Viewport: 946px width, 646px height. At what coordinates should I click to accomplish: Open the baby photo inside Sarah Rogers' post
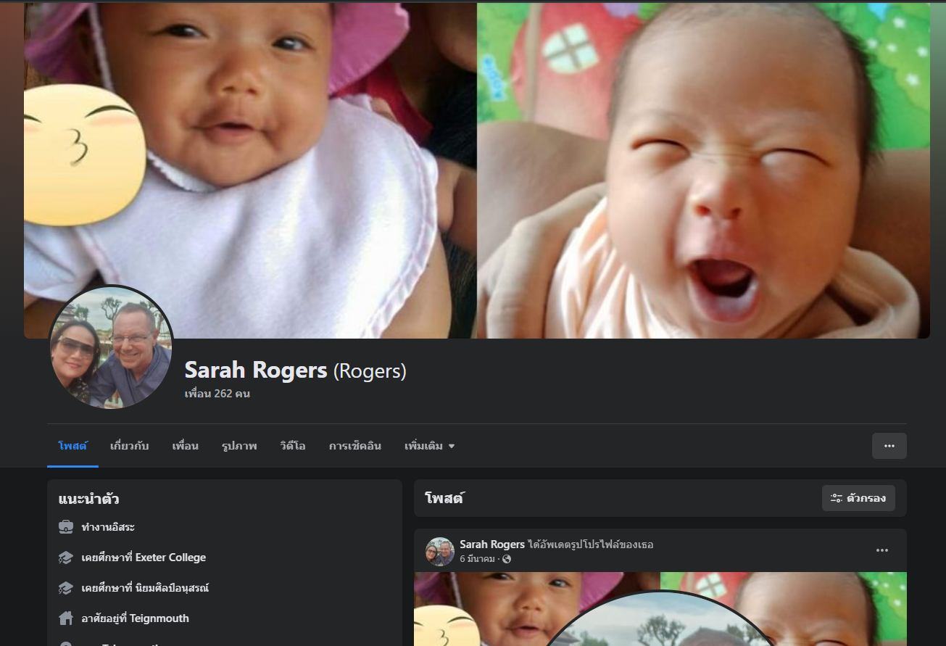[x=660, y=609]
